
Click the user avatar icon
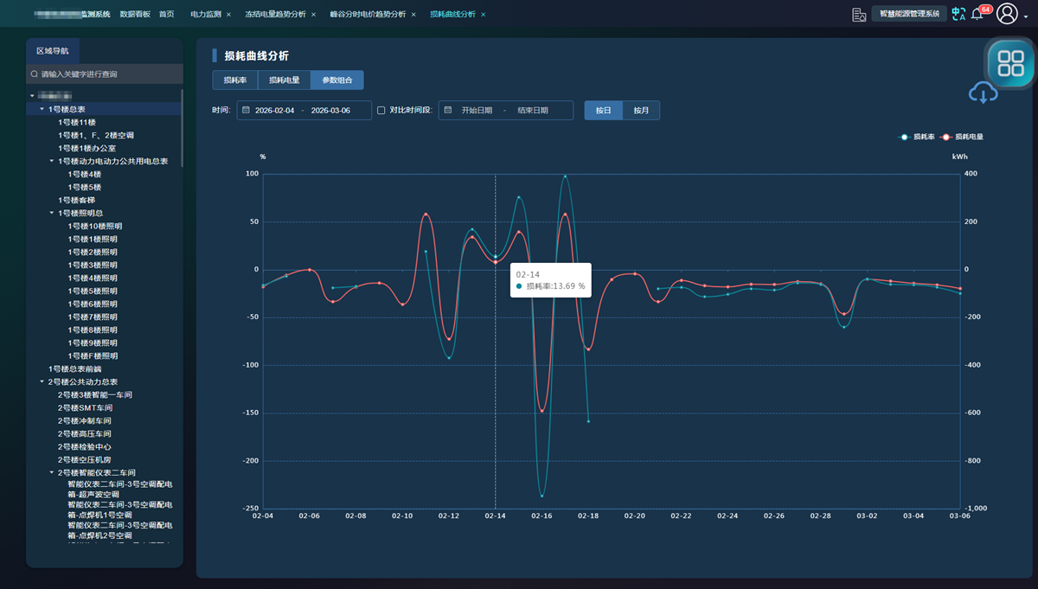pos(1006,14)
